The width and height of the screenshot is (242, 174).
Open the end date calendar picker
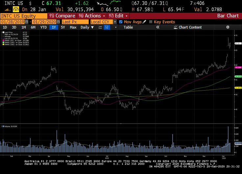click(58, 22)
